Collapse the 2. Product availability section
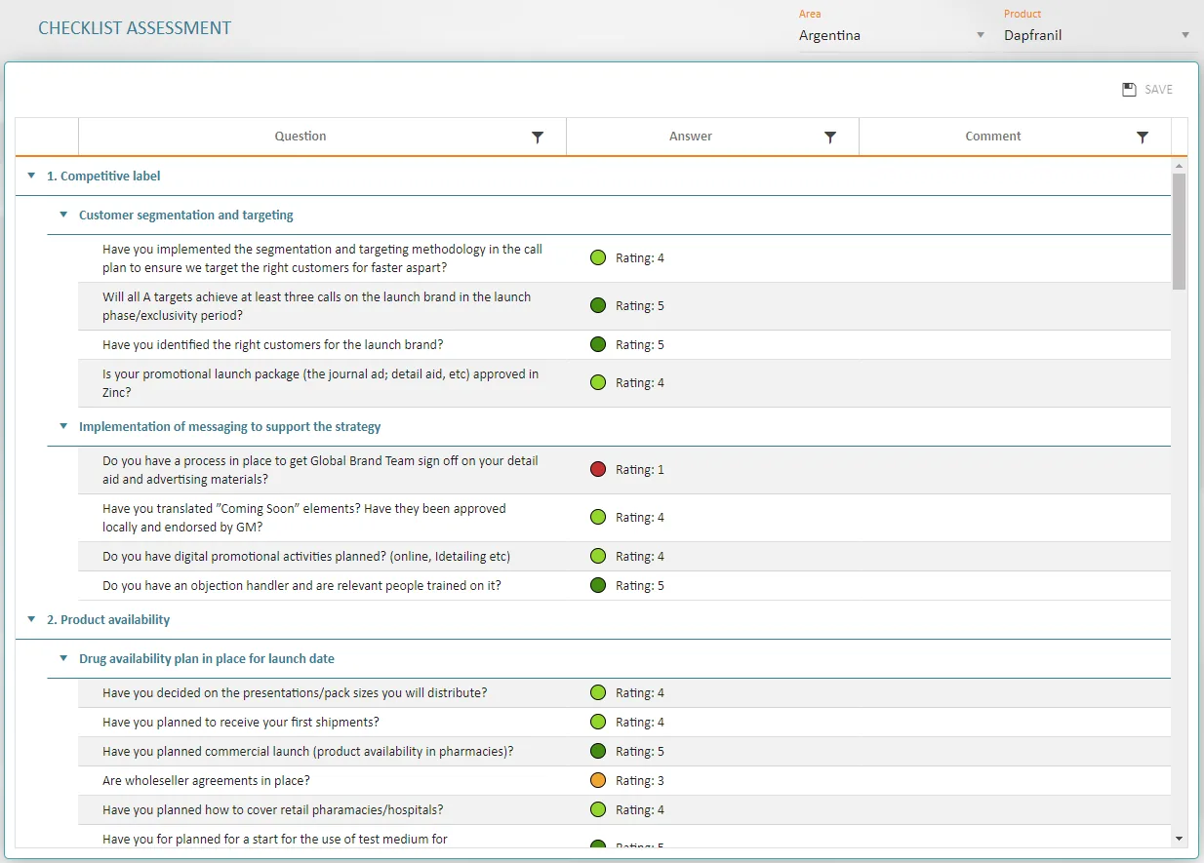The height and width of the screenshot is (863, 1204). pos(31,620)
